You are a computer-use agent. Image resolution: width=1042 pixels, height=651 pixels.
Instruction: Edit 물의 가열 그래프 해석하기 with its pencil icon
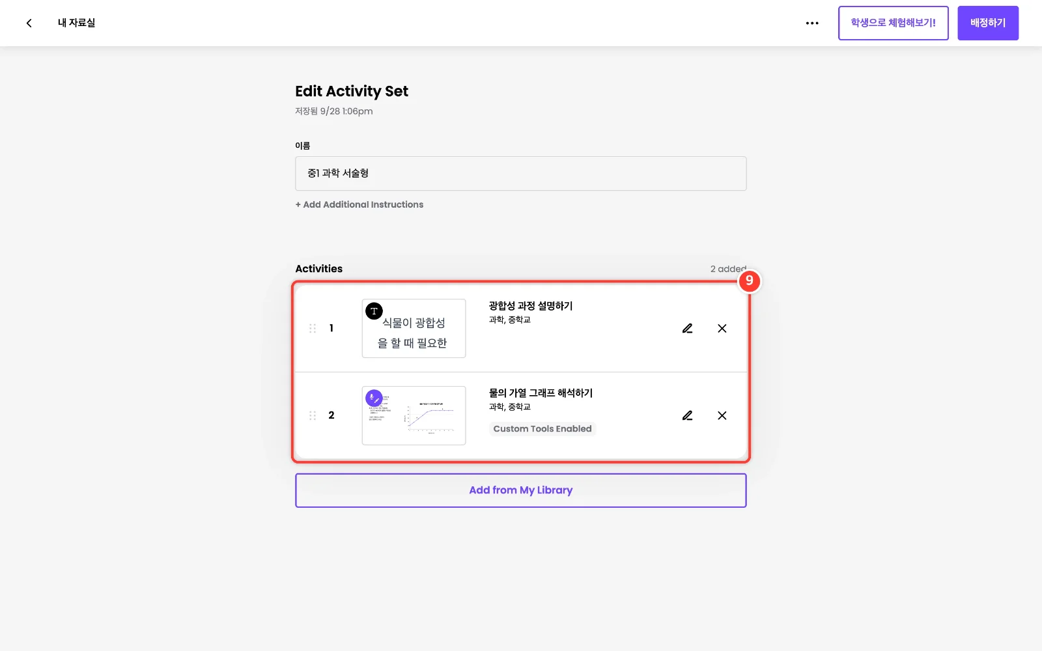(687, 415)
